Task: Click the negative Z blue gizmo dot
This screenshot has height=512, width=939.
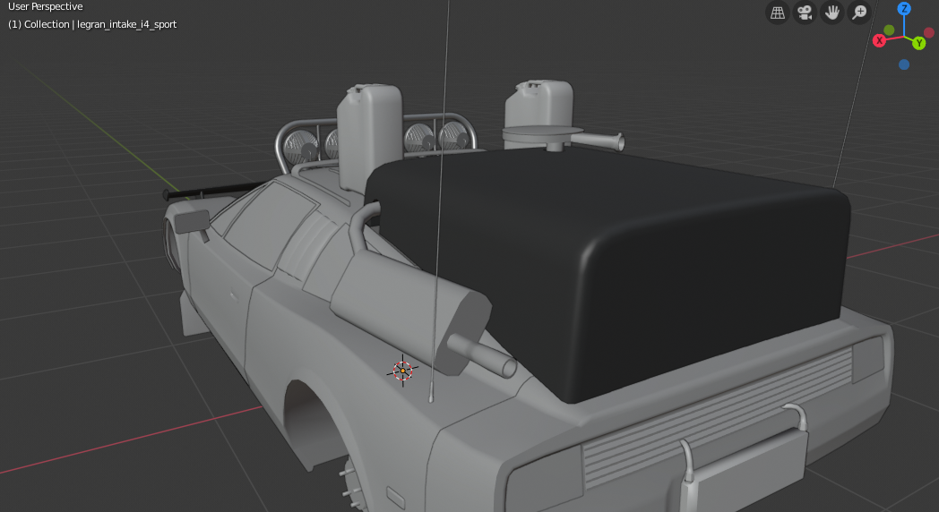Action: 904,64
